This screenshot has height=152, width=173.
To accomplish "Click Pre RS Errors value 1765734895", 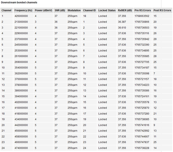I will pyautogui.click(x=142, y=51).
